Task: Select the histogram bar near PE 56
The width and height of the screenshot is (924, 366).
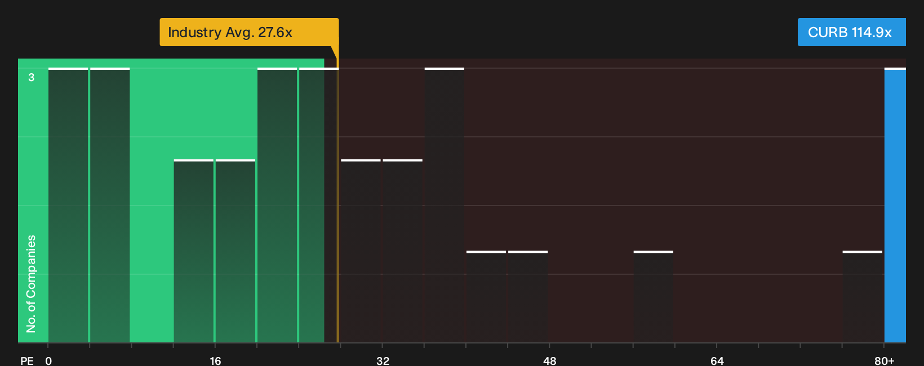Action: (x=654, y=297)
